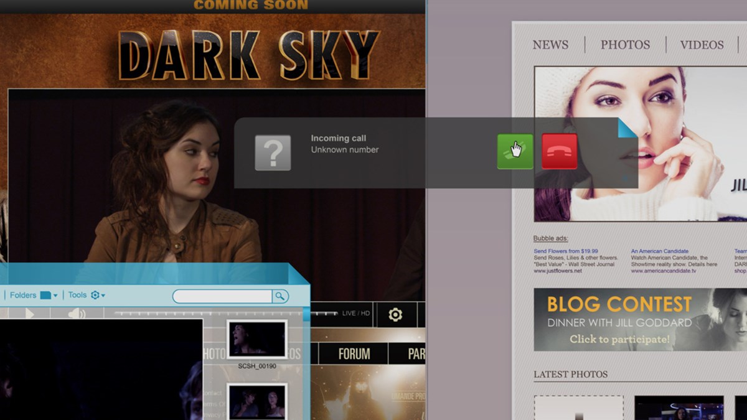
Task: Click the magnifier search icon in file browser
Action: (x=280, y=296)
